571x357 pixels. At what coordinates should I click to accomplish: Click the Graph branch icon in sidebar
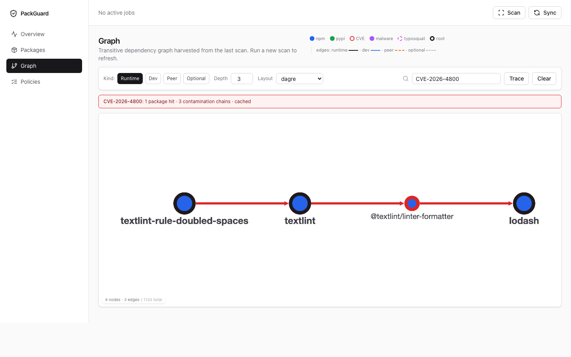click(14, 66)
